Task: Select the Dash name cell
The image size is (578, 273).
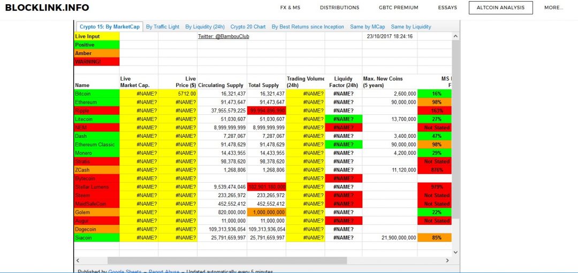Action: [x=96, y=136]
